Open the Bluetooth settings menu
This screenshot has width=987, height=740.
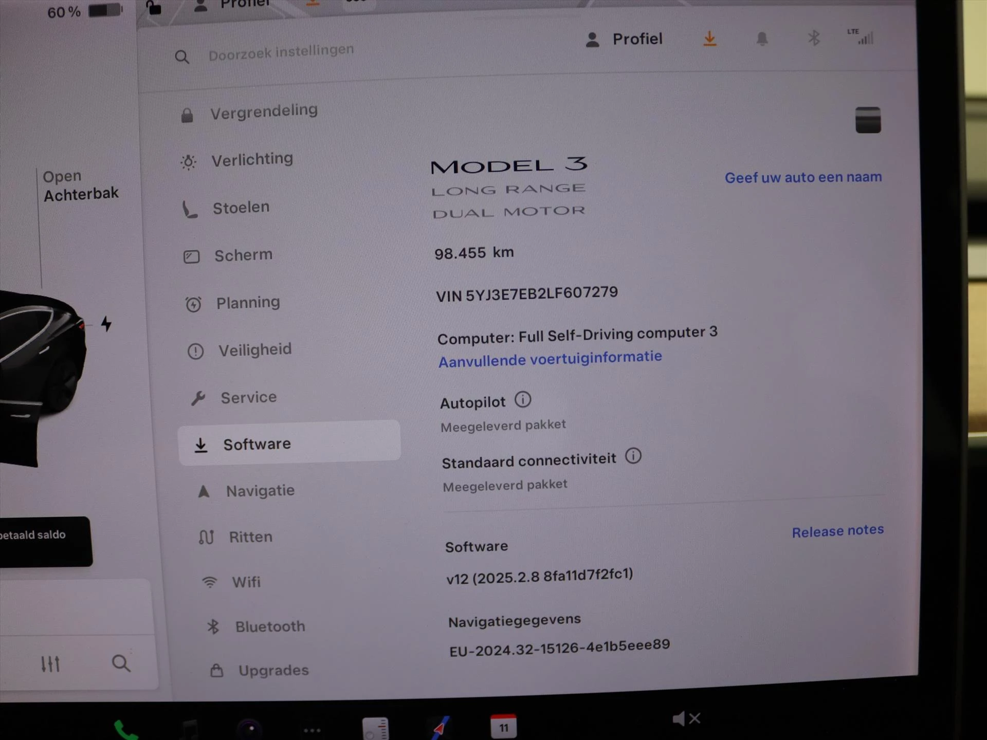point(255,627)
